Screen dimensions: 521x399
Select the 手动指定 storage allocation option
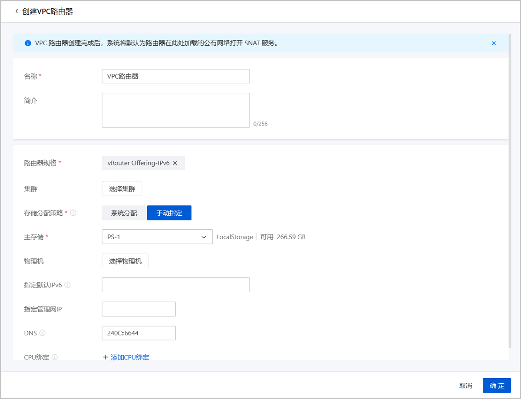point(169,213)
